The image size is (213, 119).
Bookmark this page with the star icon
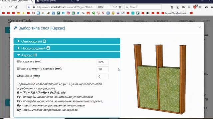point(120,7)
